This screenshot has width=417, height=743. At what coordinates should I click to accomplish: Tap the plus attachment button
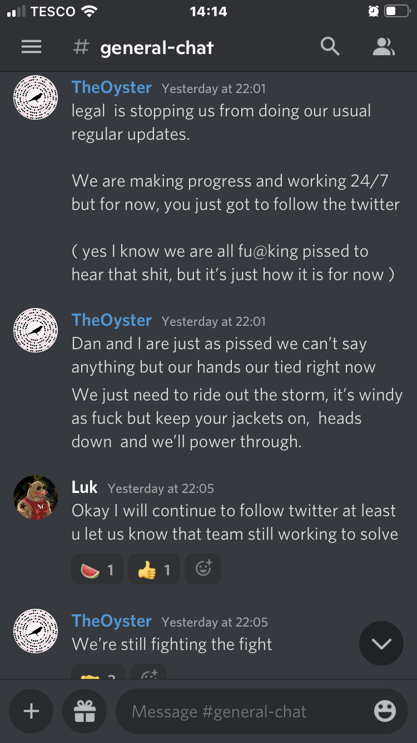click(31, 711)
